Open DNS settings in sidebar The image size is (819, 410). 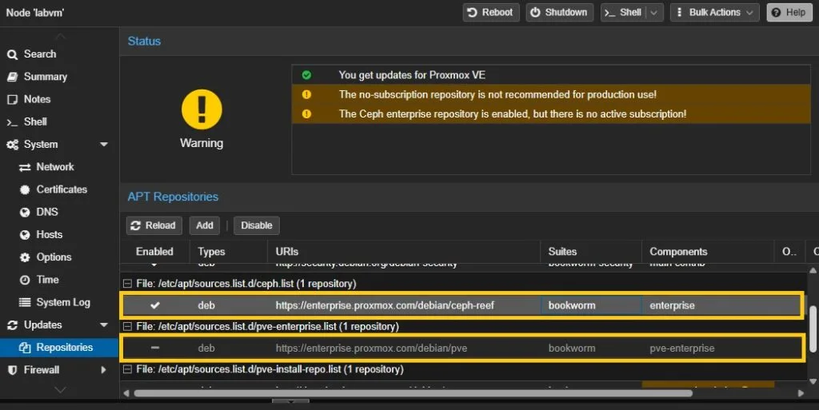47,212
